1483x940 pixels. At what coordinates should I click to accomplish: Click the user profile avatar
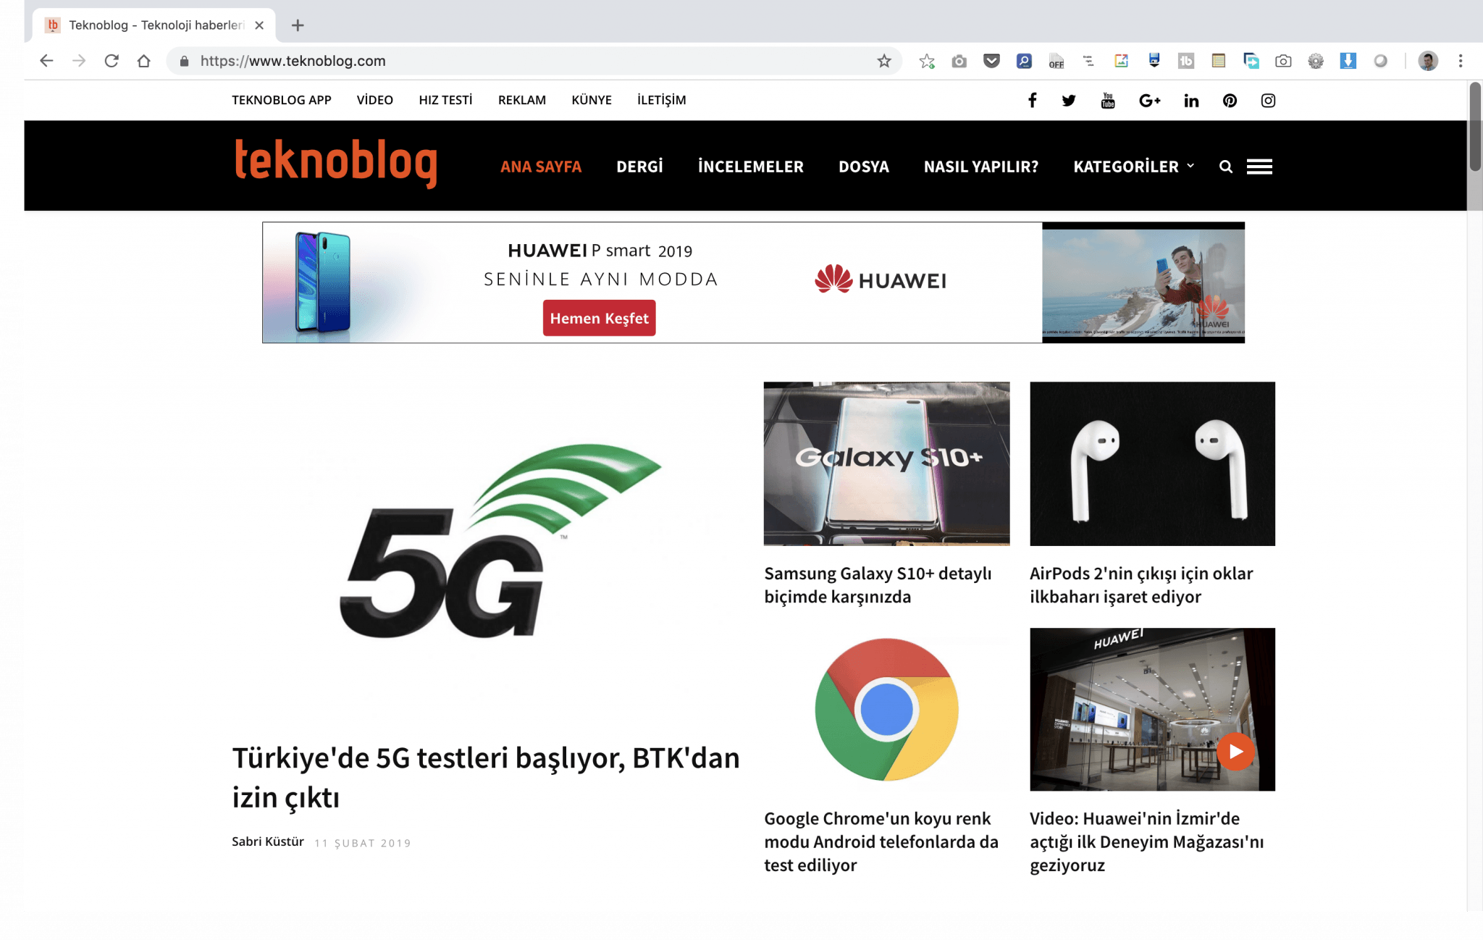click(x=1428, y=61)
